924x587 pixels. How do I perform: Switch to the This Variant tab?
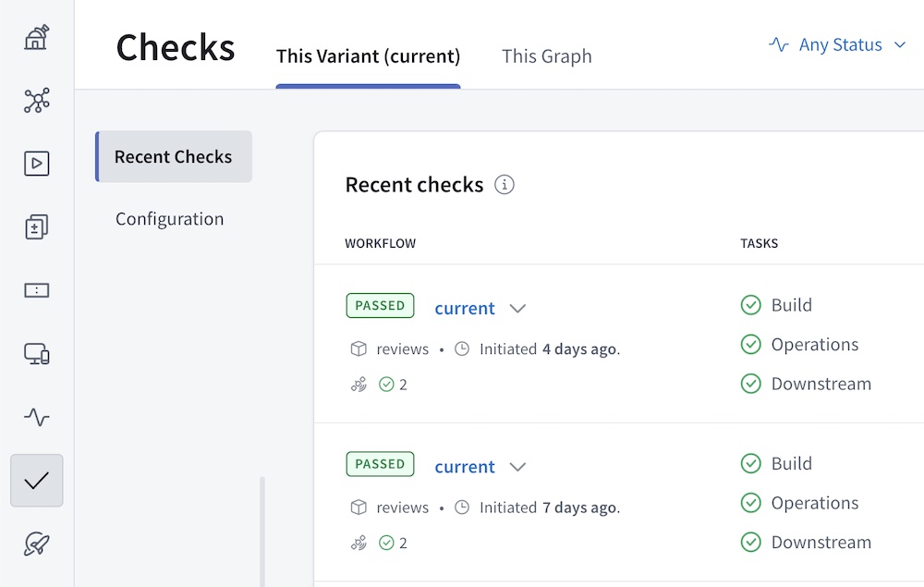(367, 55)
